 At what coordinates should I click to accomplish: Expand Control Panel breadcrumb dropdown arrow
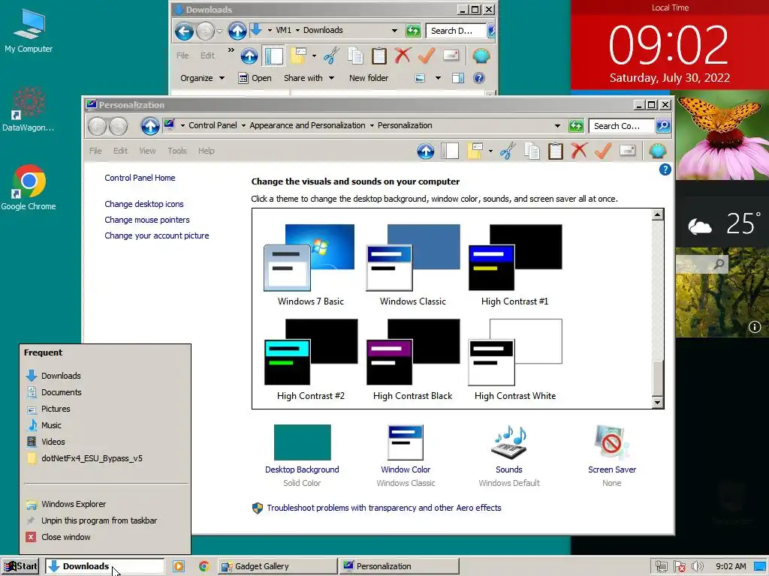click(x=243, y=125)
